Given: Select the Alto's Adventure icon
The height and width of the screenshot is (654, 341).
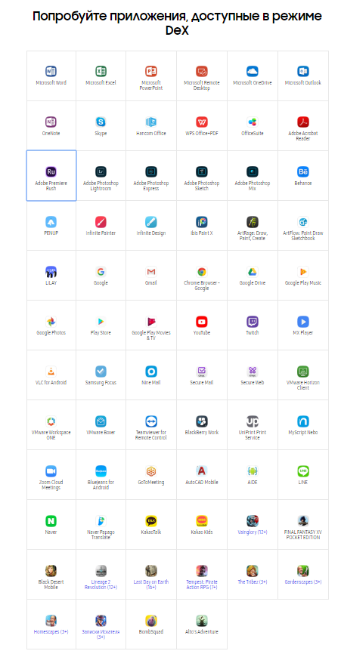Looking at the screenshot, I should coord(202,621).
